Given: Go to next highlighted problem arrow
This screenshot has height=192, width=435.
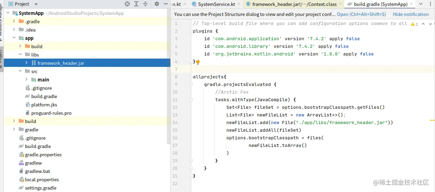Looking at the screenshot, I should 430,24.
